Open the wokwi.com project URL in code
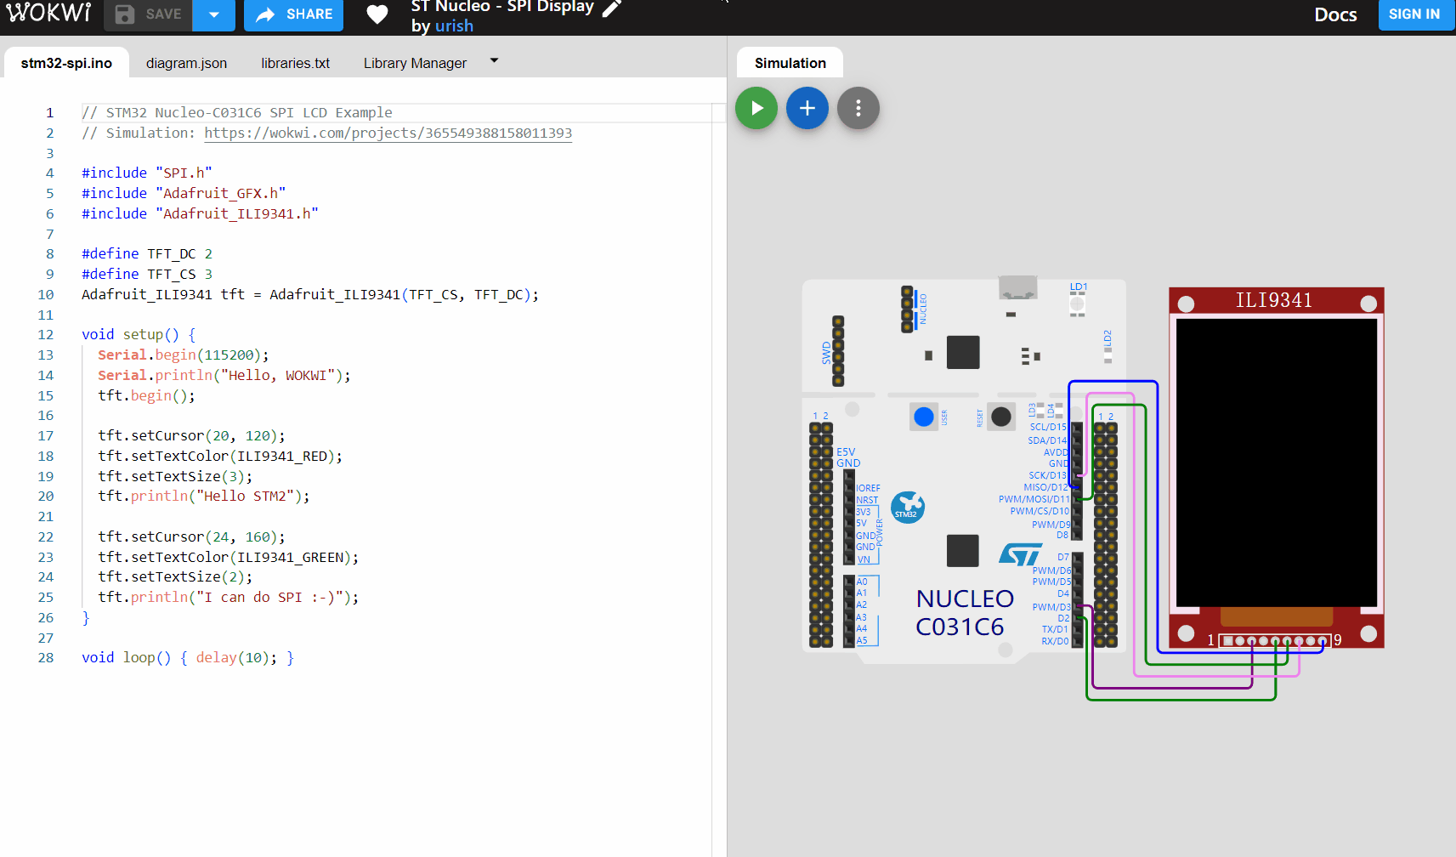Screen dimensions: 1456x857 point(388,133)
